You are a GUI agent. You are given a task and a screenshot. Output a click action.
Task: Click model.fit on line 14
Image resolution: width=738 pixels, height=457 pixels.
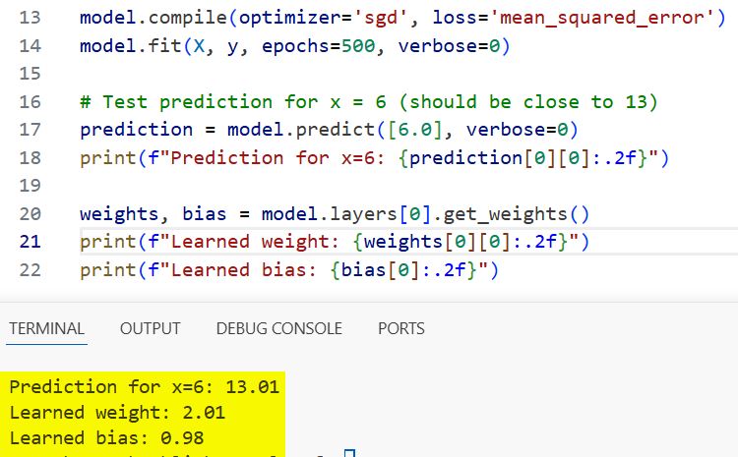[131, 46]
